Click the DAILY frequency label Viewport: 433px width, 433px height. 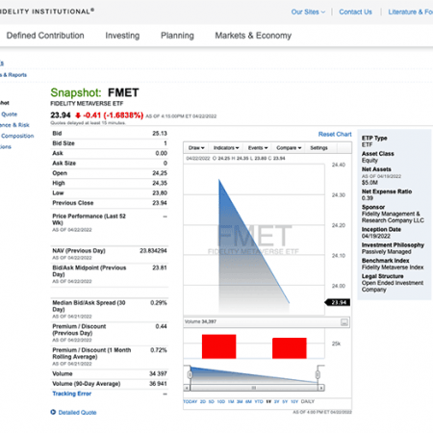308,401
